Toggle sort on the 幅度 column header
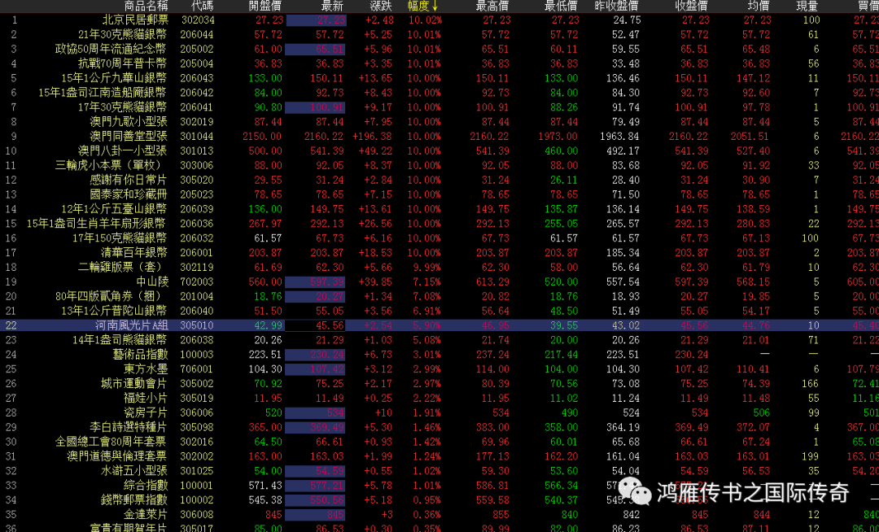Viewport: 879px width, 532px height. (x=422, y=7)
